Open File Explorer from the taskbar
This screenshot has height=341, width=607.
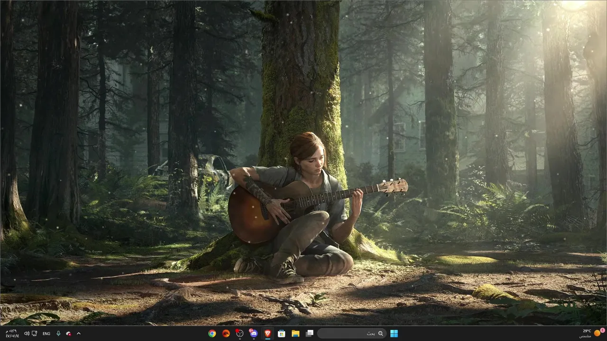(x=295, y=333)
